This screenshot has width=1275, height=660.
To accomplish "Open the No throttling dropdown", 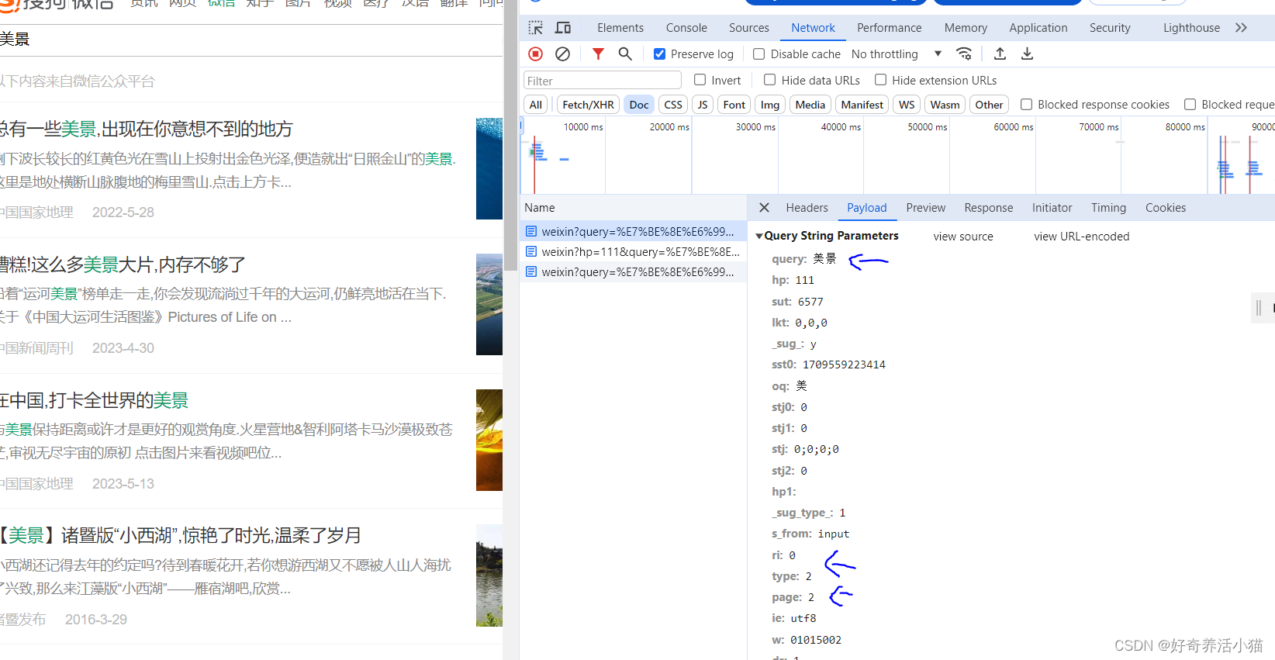I will 897,54.
